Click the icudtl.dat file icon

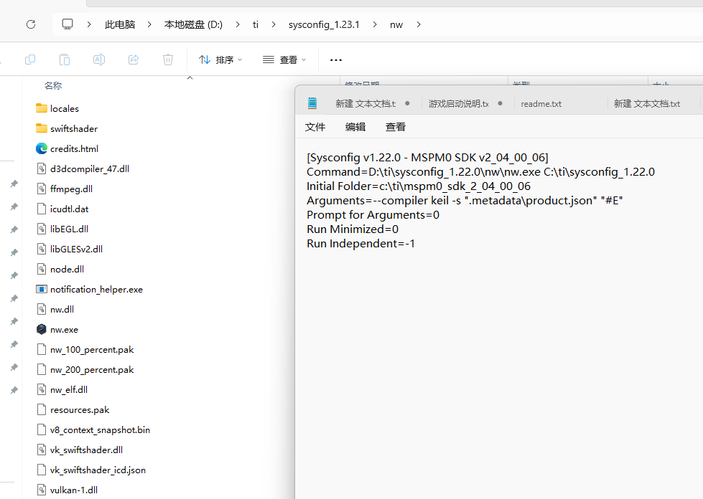click(41, 209)
